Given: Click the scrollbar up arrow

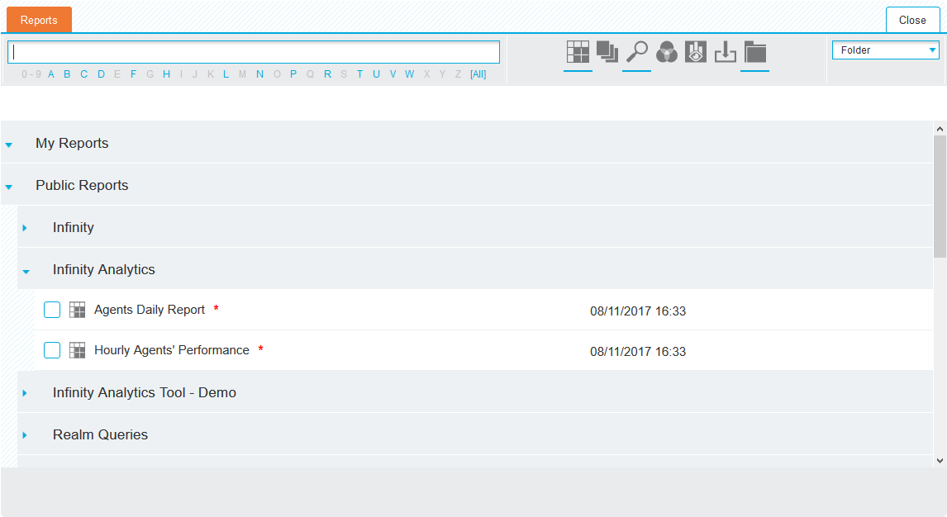Looking at the screenshot, I should click(x=940, y=129).
